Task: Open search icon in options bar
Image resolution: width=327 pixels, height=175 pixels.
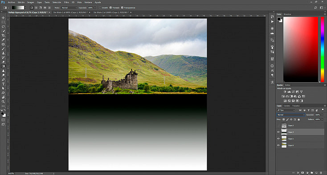Action: pos(315,8)
